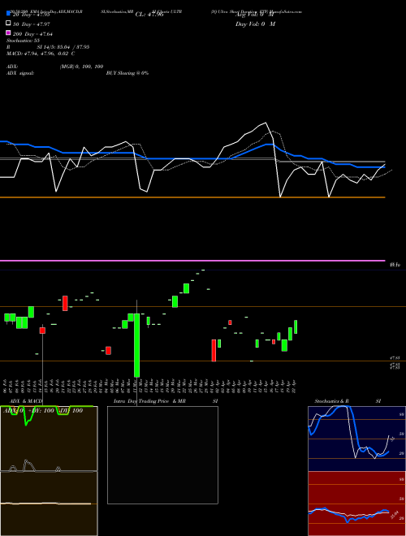The width and height of the screenshot is (406, 536).
Task: Click the 'Stochastics: 55' readout
Action: pyautogui.click(x=23, y=41)
